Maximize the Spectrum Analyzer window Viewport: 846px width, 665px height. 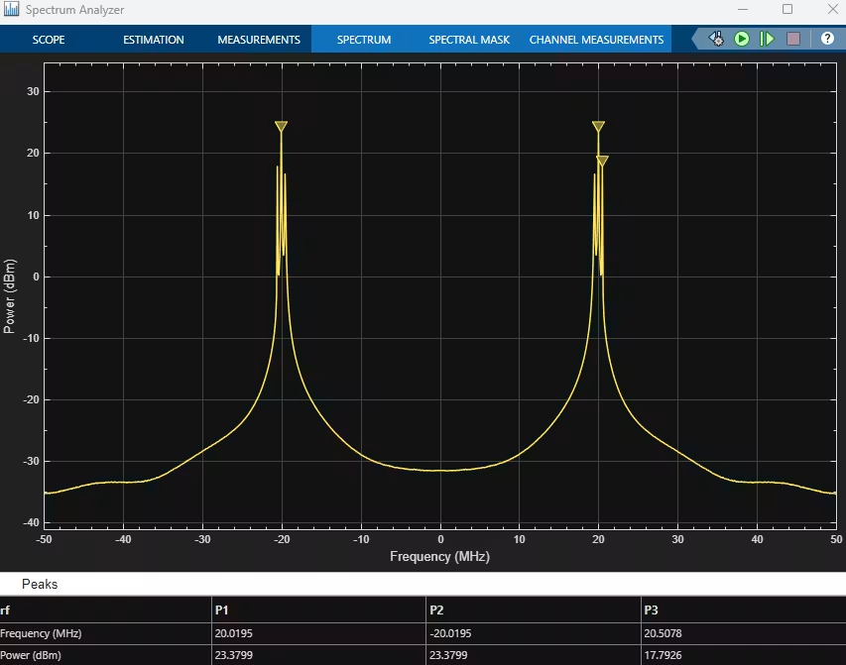(787, 9)
